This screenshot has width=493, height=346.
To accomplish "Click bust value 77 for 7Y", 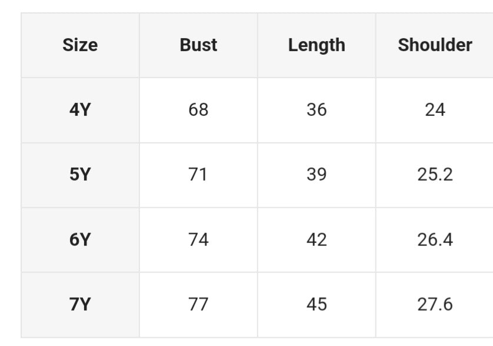I will click(198, 304).
